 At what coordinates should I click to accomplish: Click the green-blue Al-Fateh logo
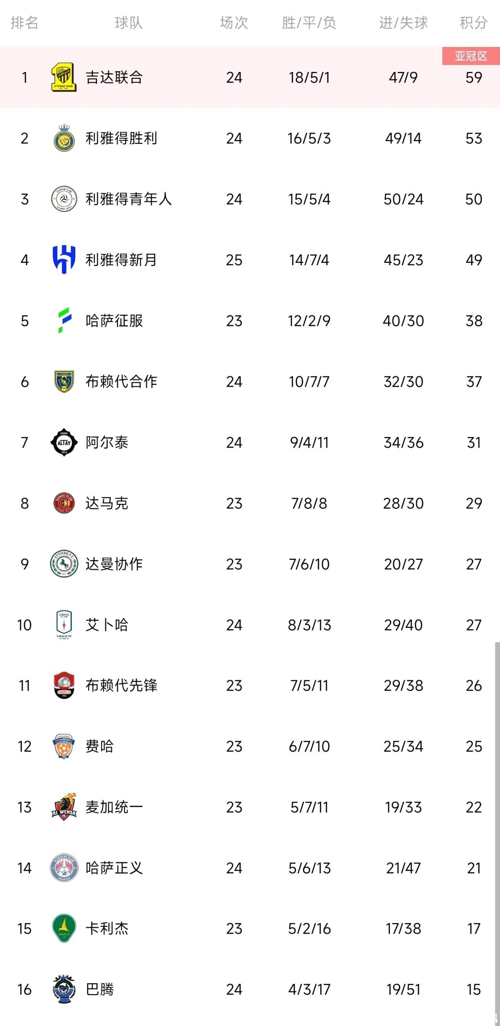[64, 320]
